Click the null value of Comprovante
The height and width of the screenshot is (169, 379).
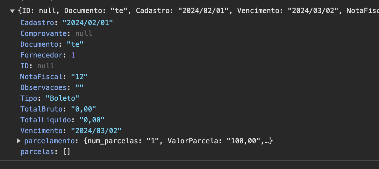click(84, 34)
